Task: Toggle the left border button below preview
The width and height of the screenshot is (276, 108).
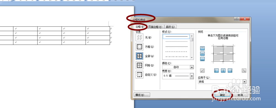Action: coord(216,71)
